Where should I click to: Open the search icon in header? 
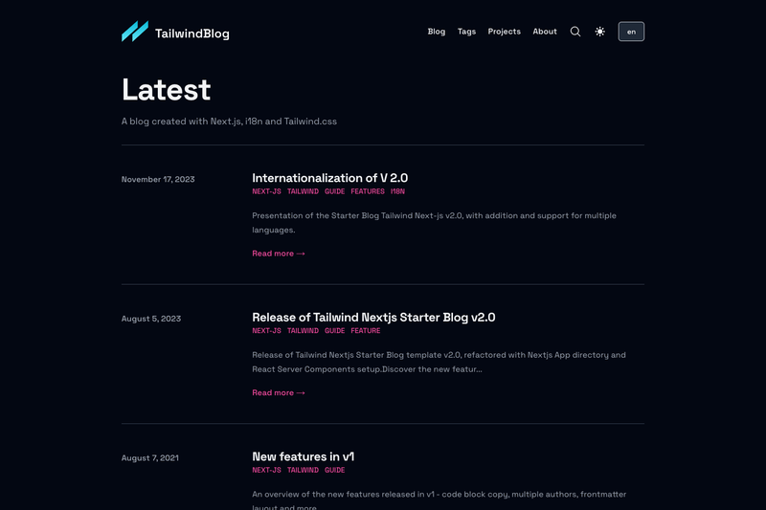[575, 32]
